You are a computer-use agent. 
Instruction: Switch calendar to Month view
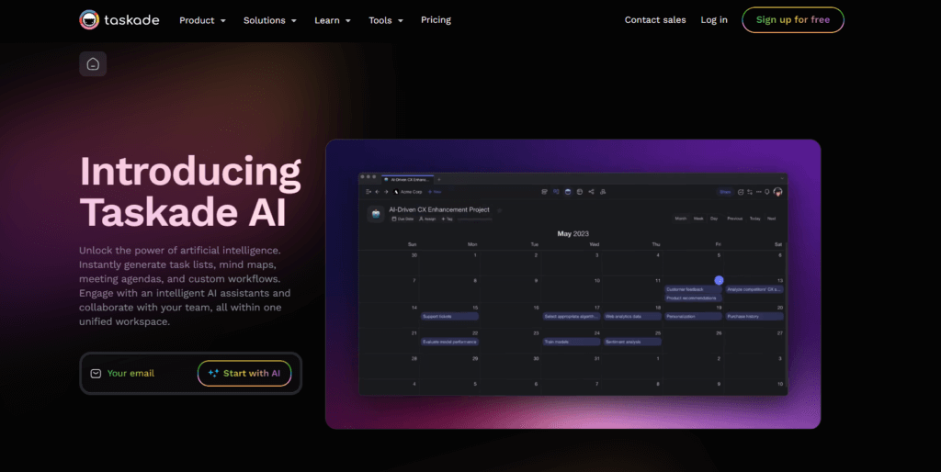(x=681, y=219)
